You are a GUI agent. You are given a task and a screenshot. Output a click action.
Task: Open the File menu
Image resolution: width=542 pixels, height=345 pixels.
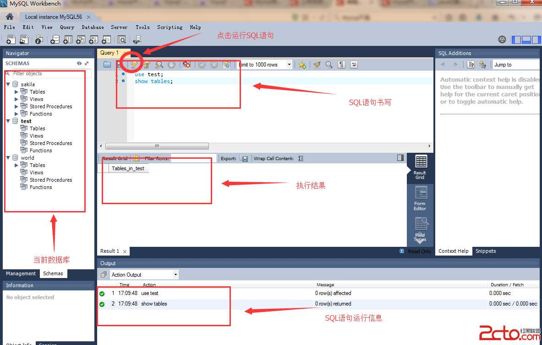tap(9, 27)
